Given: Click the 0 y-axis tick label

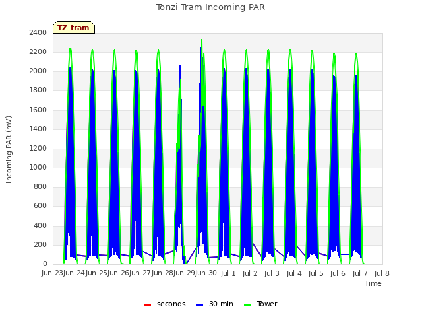Looking at the screenshot, I should 45,264.
